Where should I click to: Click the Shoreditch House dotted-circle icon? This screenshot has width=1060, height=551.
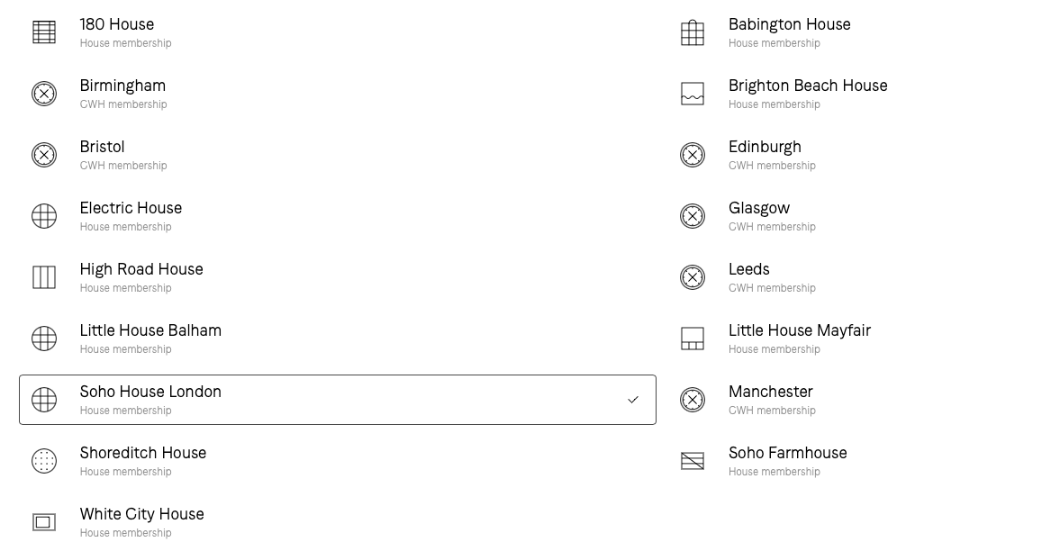pos(44,461)
